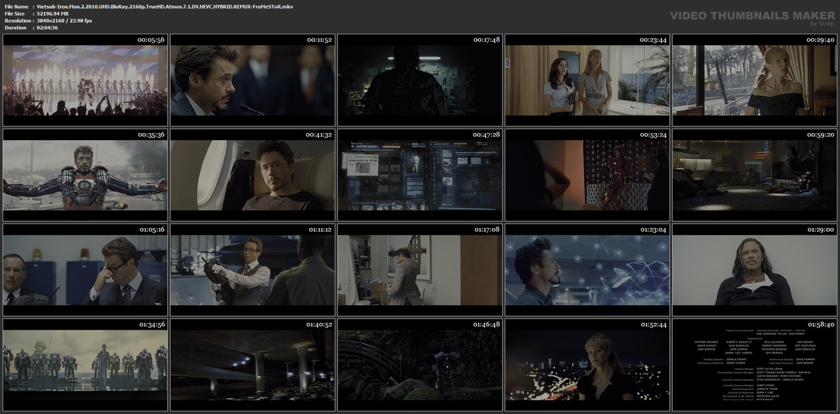The width and height of the screenshot is (840, 414).
Task: Pick the credits thumbnail at 01:58:40
Action: [755, 365]
